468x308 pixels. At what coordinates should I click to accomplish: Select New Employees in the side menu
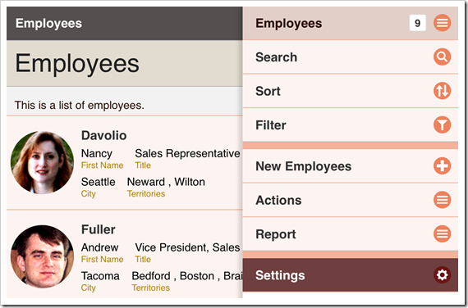coord(351,166)
